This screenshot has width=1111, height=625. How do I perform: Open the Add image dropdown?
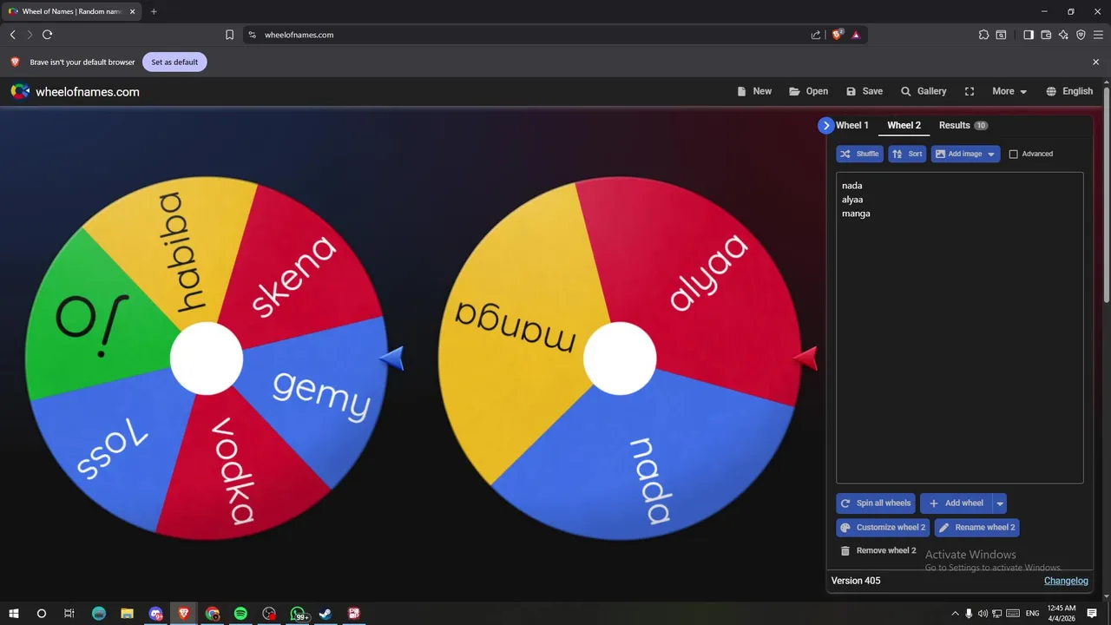click(x=965, y=154)
